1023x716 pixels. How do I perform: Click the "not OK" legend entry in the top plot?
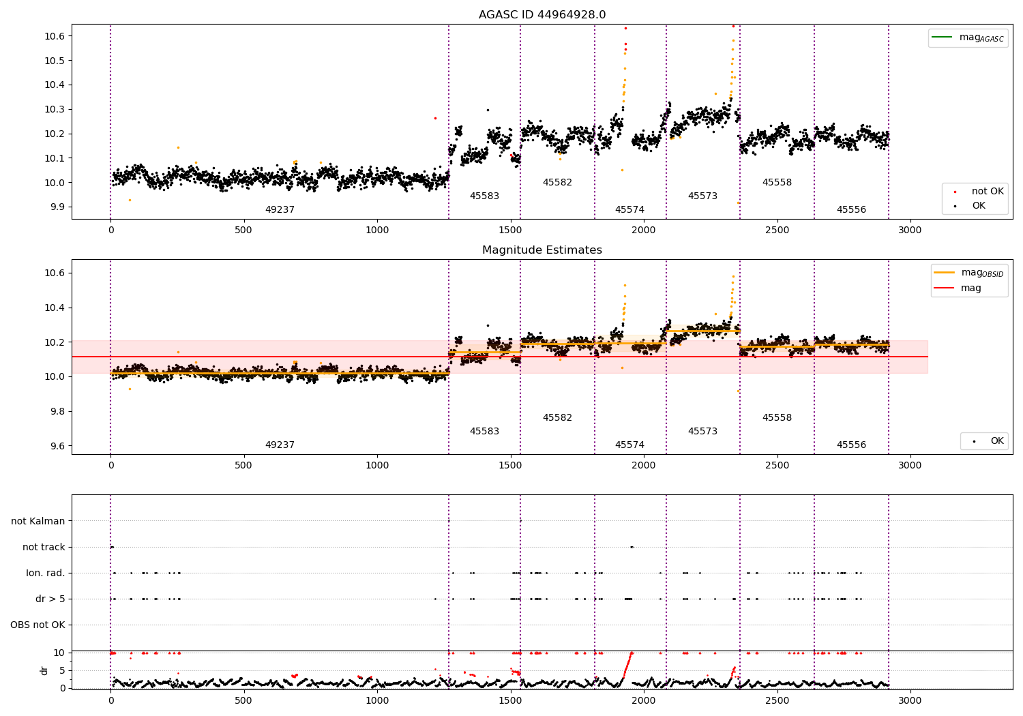click(988, 192)
